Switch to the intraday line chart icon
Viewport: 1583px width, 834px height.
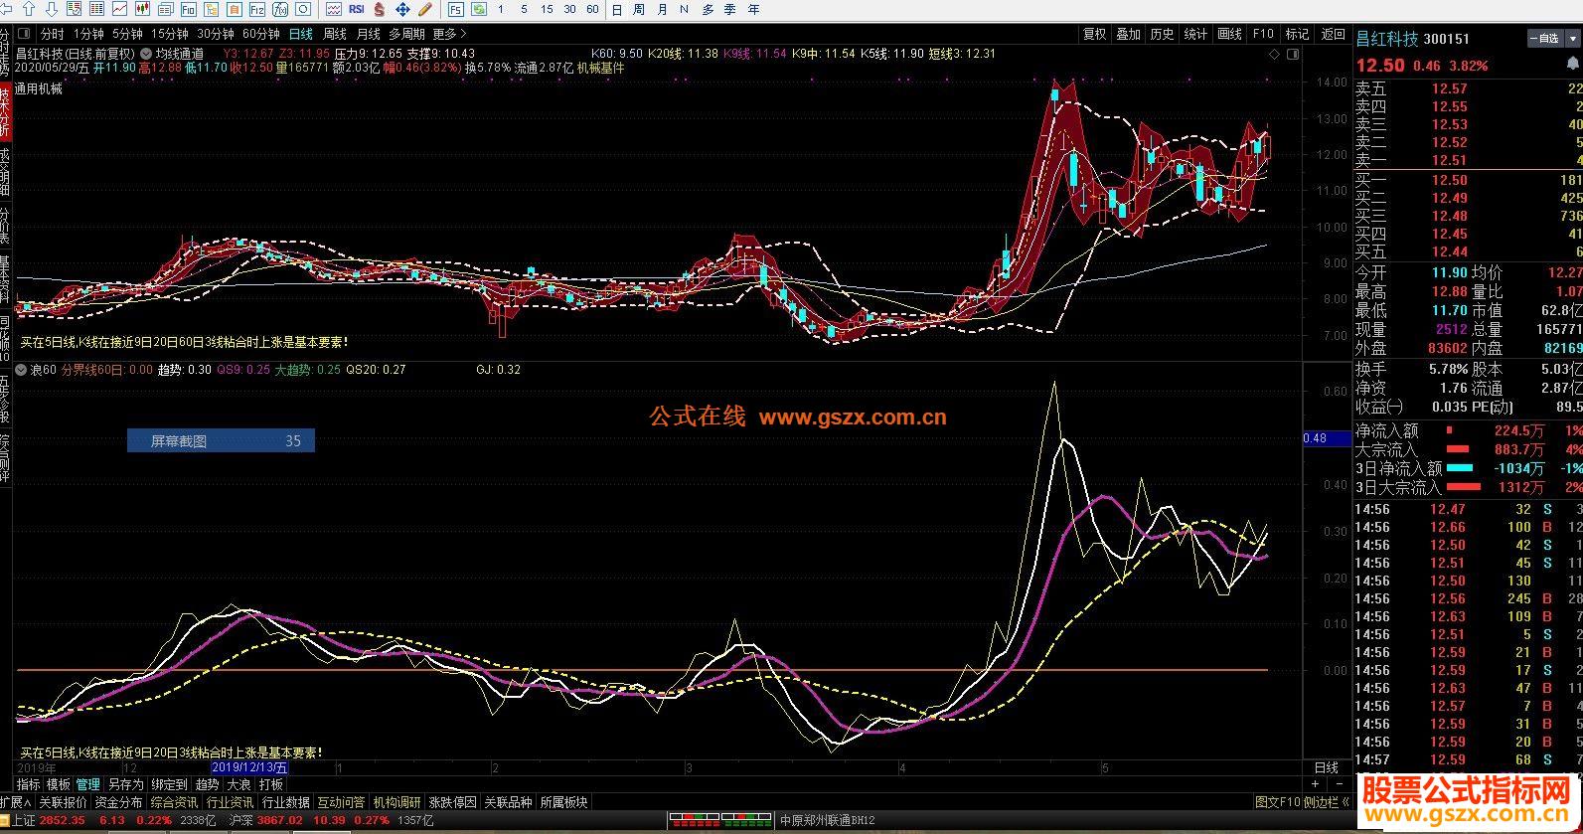[119, 9]
